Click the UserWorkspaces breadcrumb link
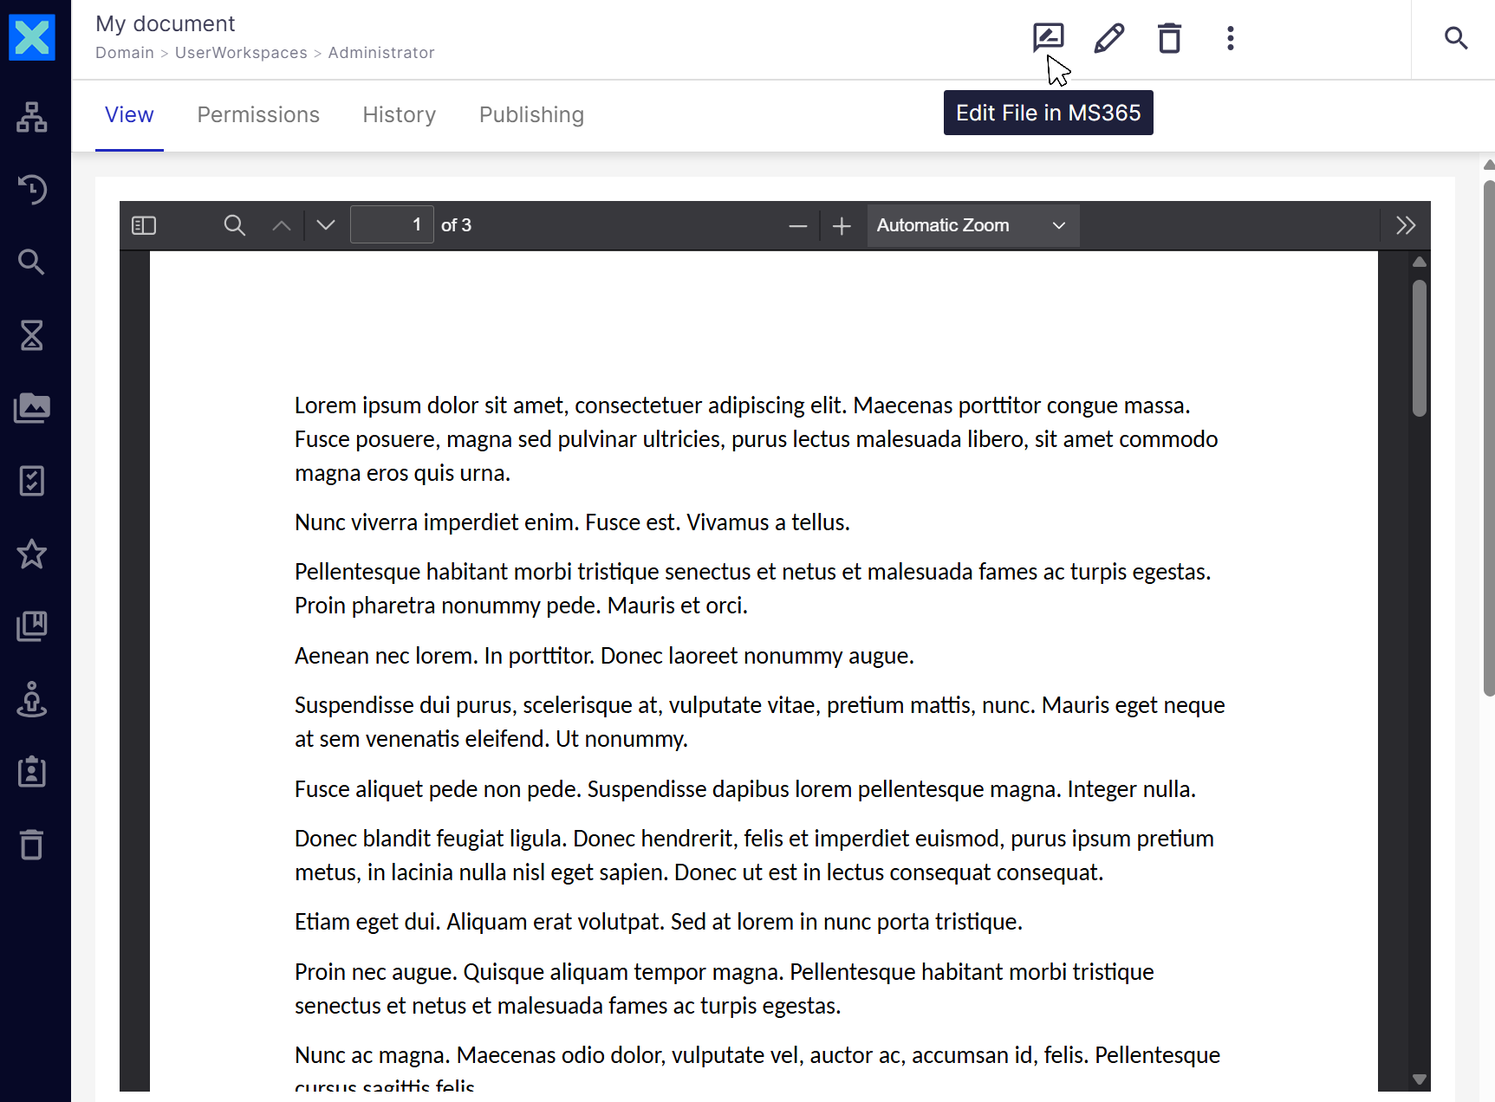 pos(241,53)
